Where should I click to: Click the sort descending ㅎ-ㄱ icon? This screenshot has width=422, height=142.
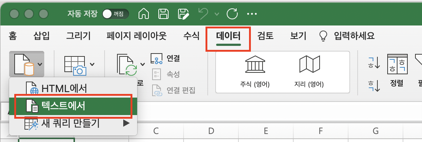pyautogui.click(x=374, y=86)
